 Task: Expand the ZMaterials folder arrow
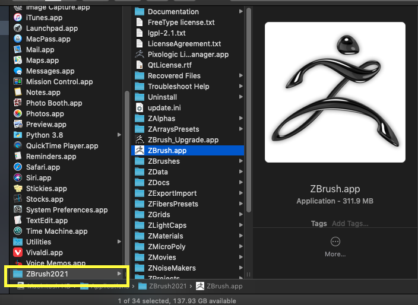pyautogui.click(x=240, y=236)
